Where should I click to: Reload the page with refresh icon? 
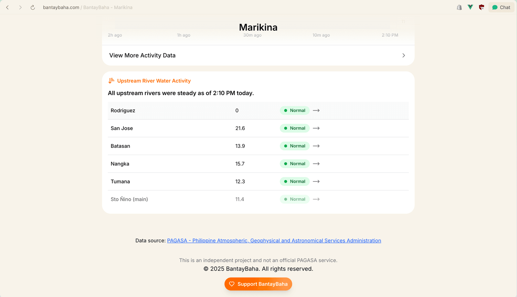coord(33,7)
